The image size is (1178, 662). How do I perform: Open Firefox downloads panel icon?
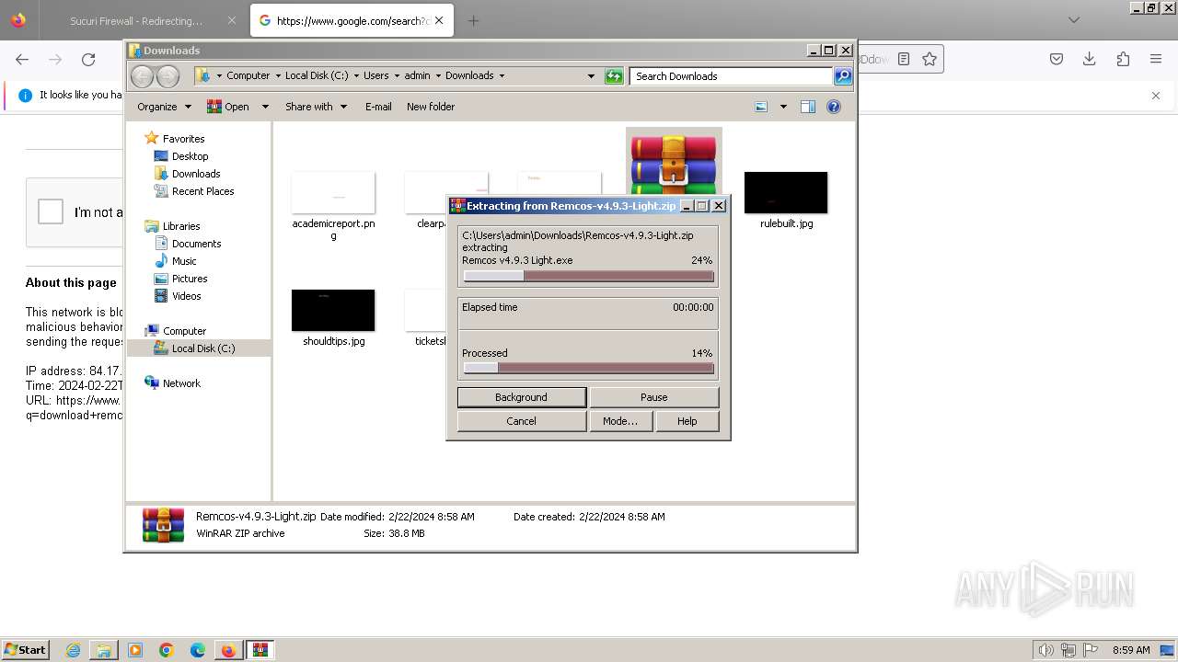(1090, 59)
